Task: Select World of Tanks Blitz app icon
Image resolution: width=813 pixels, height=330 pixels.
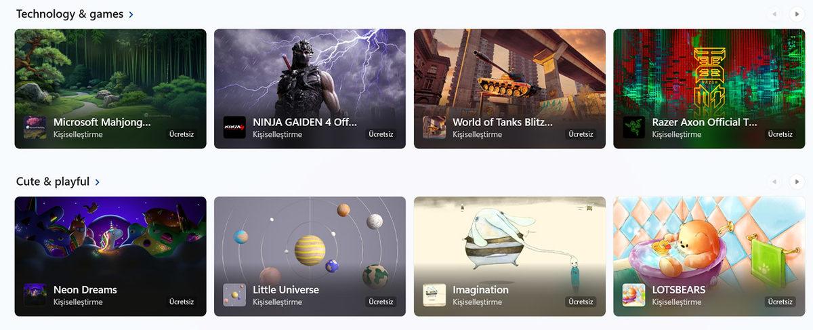Action: [434, 127]
